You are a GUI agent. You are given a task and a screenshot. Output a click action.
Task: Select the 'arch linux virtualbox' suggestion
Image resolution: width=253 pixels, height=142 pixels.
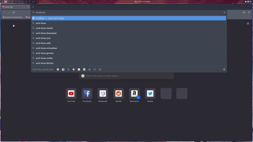[129, 48]
